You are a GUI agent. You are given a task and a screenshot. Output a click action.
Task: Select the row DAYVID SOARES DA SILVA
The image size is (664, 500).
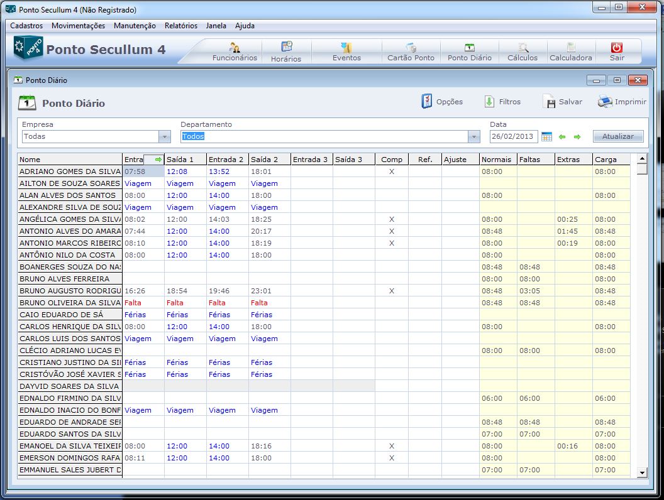[x=70, y=386]
